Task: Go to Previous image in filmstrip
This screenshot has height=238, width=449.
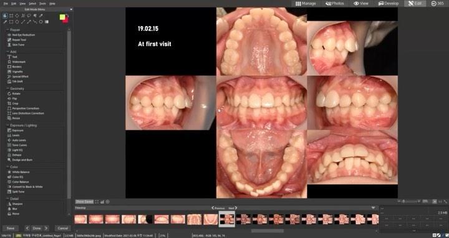Action: click(218, 208)
